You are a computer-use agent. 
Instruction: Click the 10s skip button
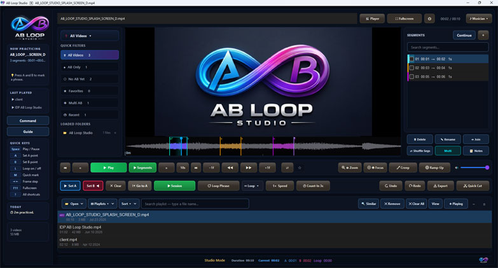tap(183, 167)
